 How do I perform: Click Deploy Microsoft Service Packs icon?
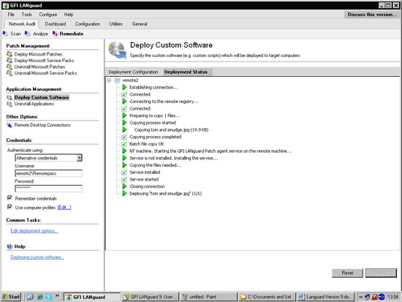10,60
